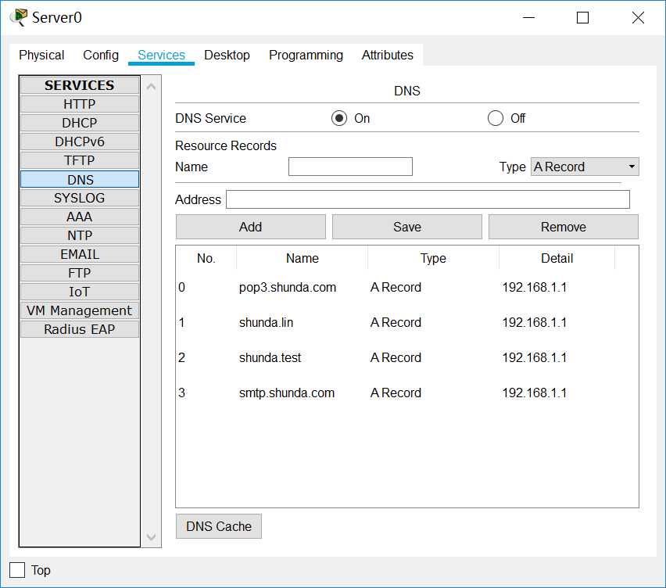The image size is (666, 588).
Task: Click the Address input field
Action: point(428,199)
